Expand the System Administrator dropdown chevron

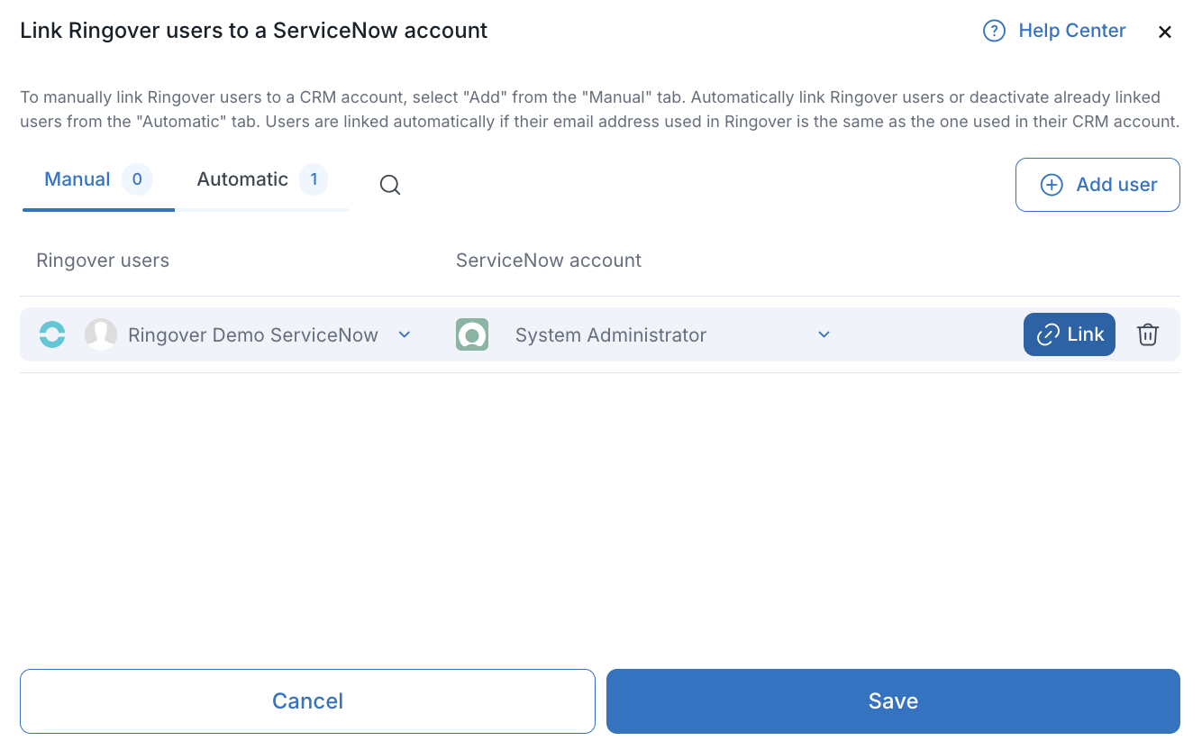(x=824, y=334)
